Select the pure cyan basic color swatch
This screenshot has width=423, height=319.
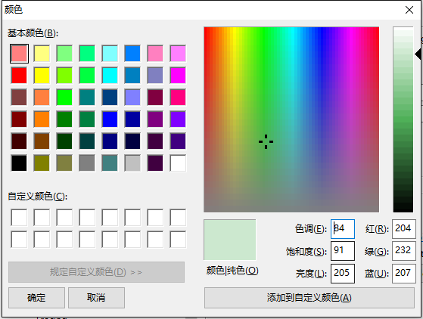[110, 76]
